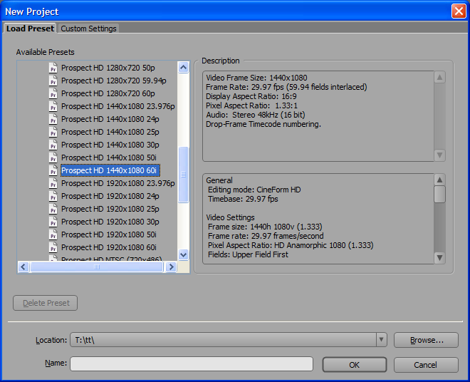Click the Location path T:\tt\ field
470x382 pixels.
pyautogui.click(x=224, y=340)
